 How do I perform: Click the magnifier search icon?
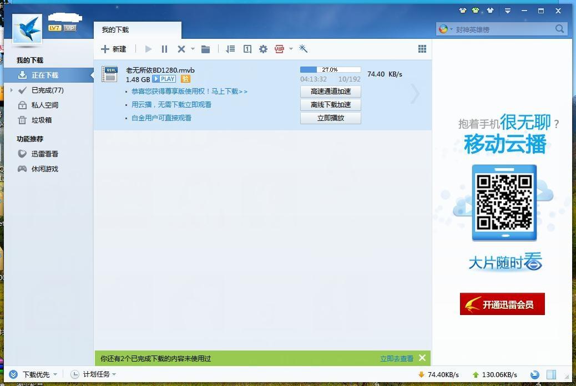pos(559,29)
